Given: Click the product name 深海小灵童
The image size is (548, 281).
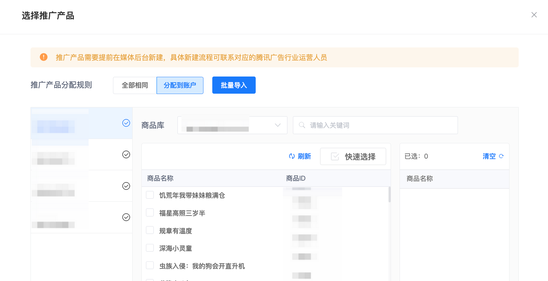Looking at the screenshot, I should (176, 248).
